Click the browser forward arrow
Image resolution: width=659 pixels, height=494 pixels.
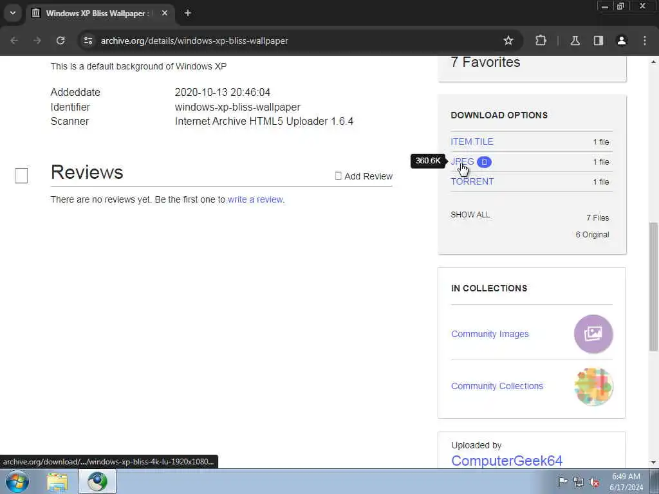pos(37,41)
